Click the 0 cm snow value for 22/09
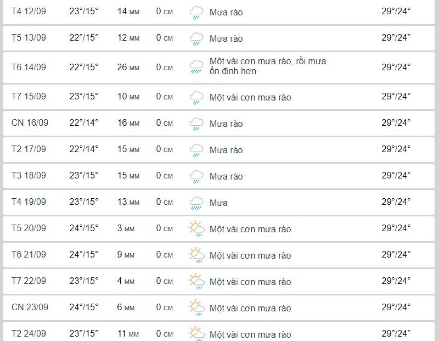 (x=164, y=281)
